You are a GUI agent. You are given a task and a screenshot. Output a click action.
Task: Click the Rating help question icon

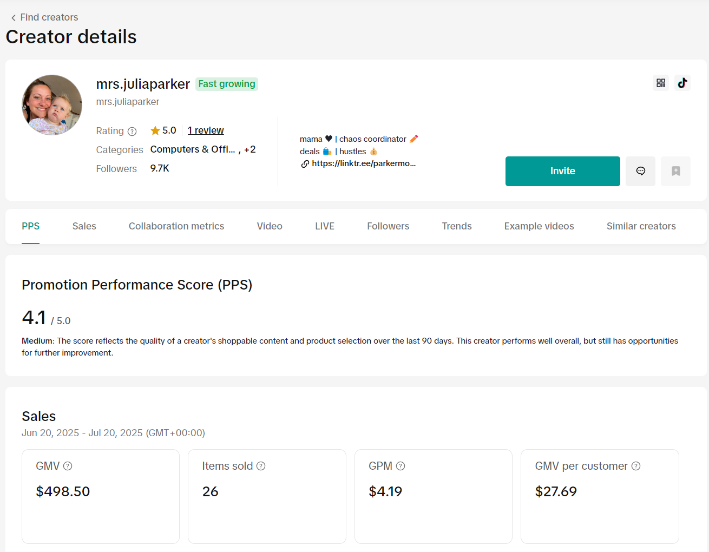click(x=132, y=132)
